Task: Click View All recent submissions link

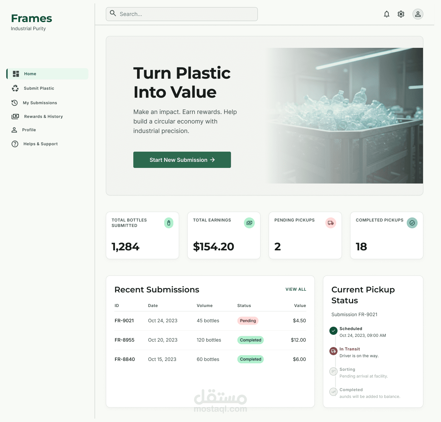Action: click(296, 289)
